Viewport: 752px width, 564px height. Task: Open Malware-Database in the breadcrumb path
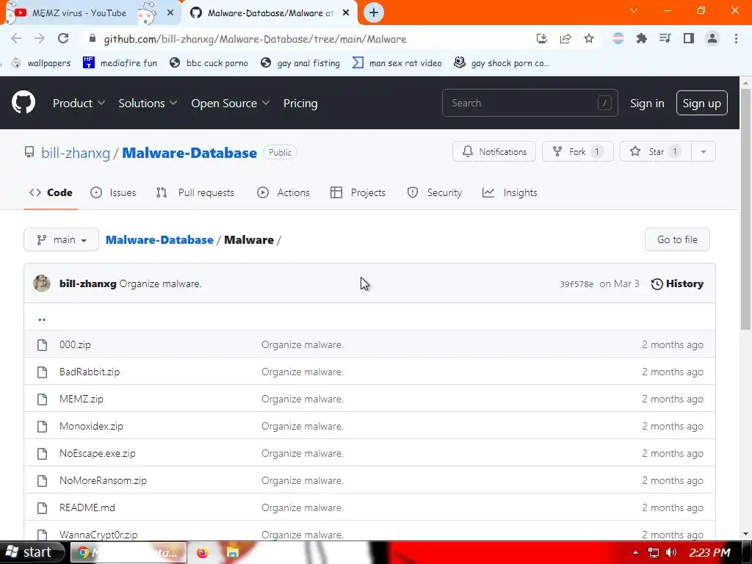[x=159, y=240]
